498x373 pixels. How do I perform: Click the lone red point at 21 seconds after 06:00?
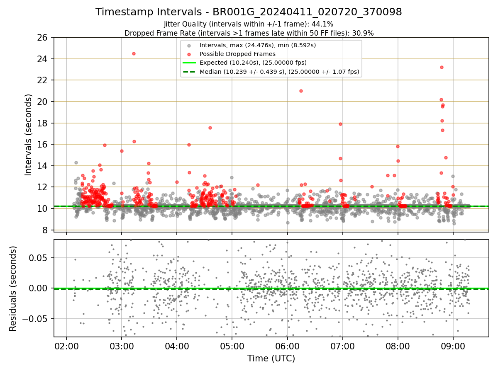301,91
